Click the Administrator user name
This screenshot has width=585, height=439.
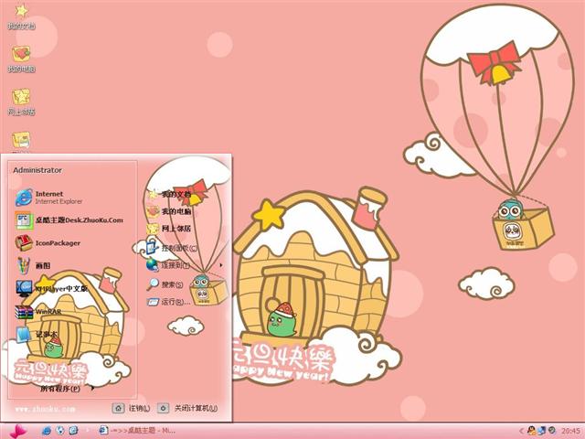point(37,170)
